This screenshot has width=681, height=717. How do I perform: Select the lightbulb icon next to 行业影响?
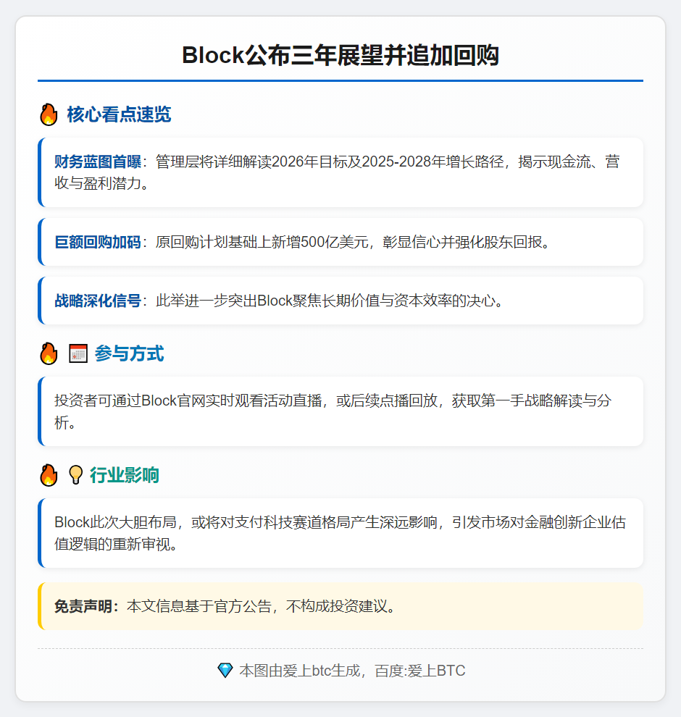75,476
